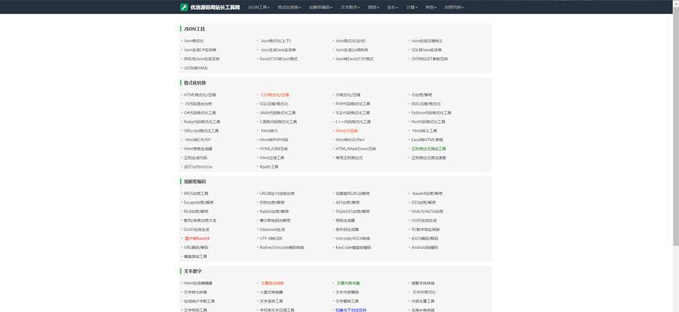Open the site title link beside the logo
The image size is (679, 312).
pyautogui.click(x=215, y=7)
